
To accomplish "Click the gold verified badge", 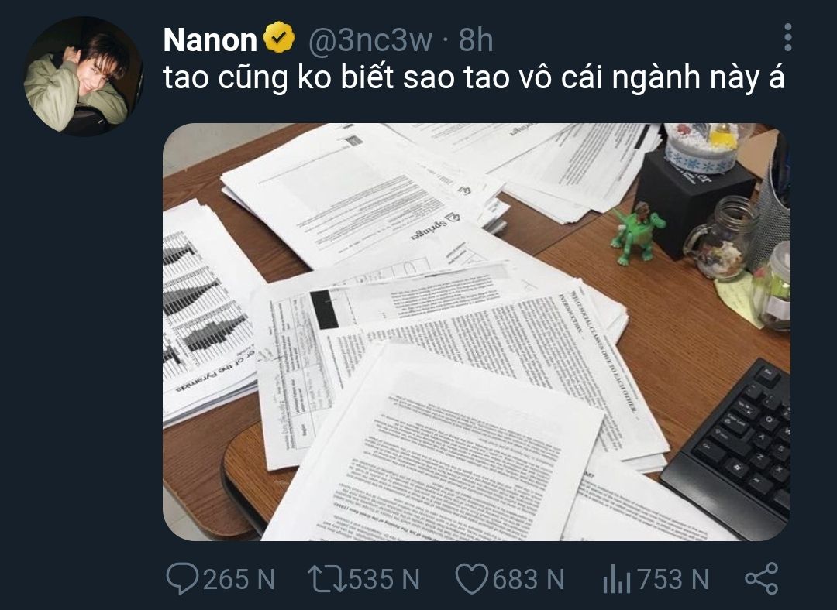I will click(279, 37).
